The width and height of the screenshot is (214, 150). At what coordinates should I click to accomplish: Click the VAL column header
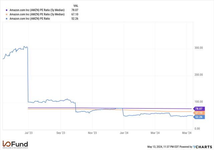pos(76,6)
